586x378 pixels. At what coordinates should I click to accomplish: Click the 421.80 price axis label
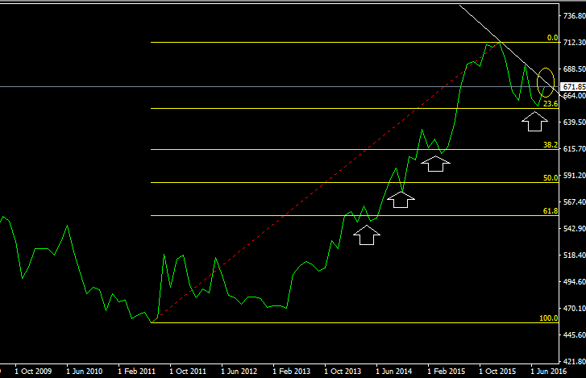tap(575, 361)
